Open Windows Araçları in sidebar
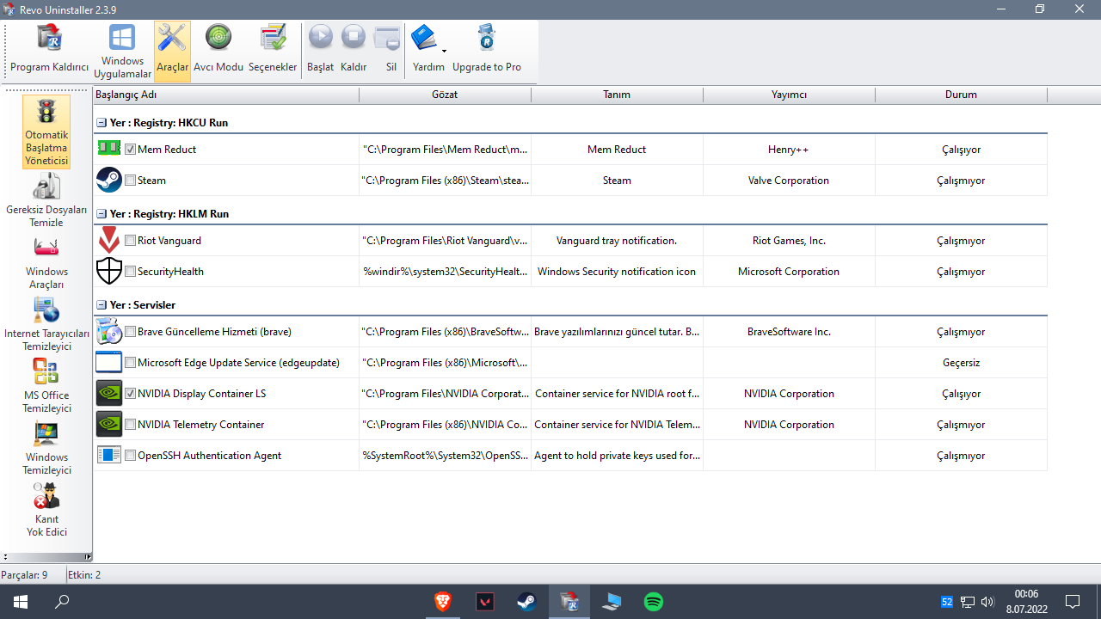The image size is (1101, 619). (46, 262)
